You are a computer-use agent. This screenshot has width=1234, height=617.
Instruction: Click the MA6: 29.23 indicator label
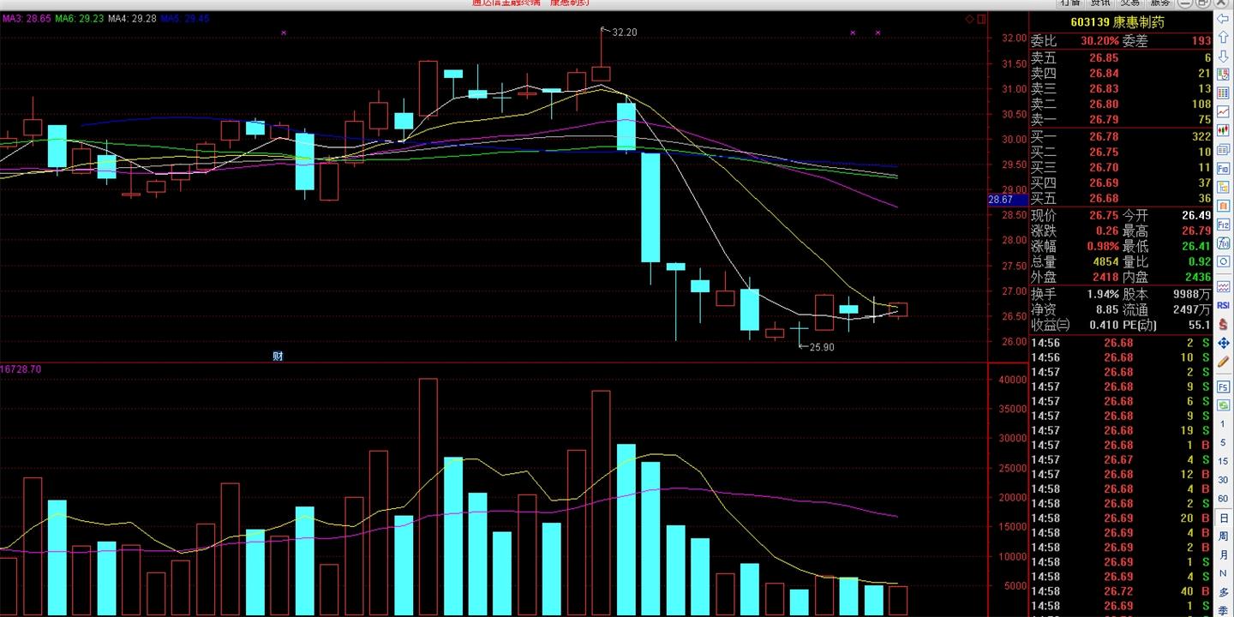point(80,18)
